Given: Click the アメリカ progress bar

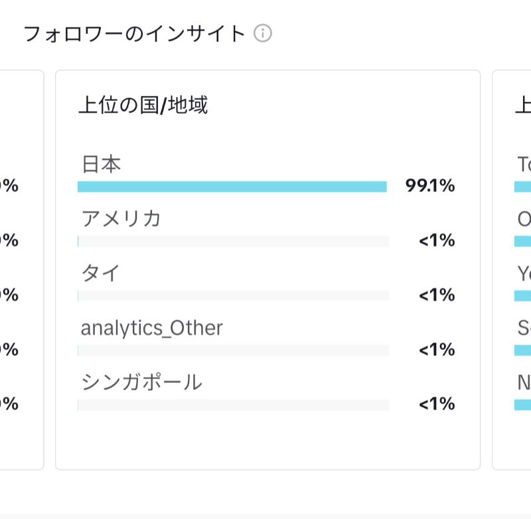Looking at the screenshot, I should point(234,241).
